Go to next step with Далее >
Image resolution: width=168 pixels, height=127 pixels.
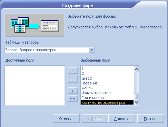pos(121,119)
